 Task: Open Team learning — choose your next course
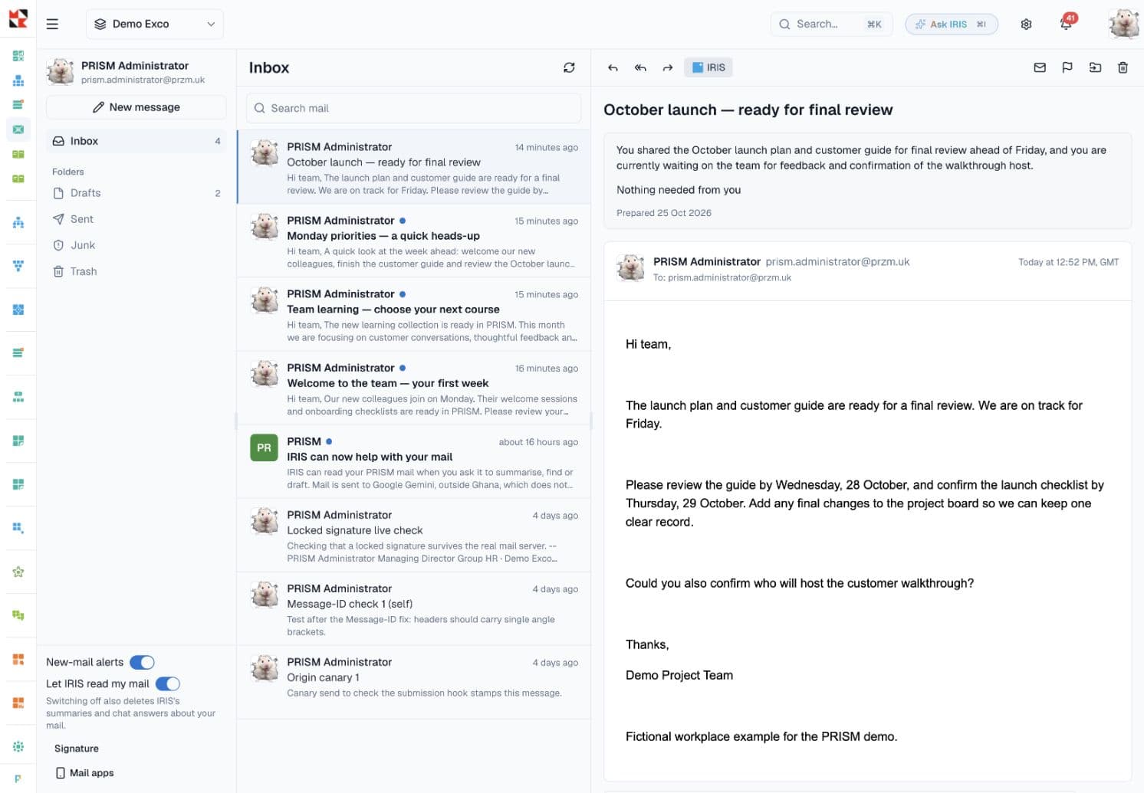(x=413, y=314)
